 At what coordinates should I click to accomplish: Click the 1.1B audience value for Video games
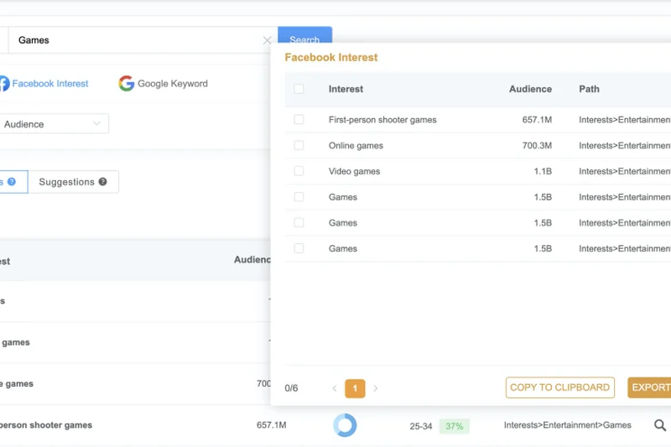pyautogui.click(x=543, y=171)
